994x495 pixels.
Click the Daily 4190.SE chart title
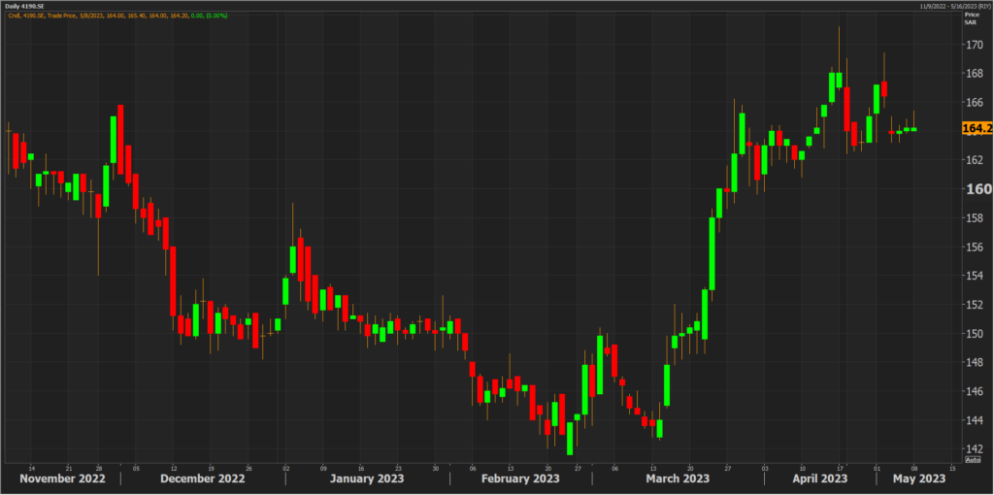point(25,6)
